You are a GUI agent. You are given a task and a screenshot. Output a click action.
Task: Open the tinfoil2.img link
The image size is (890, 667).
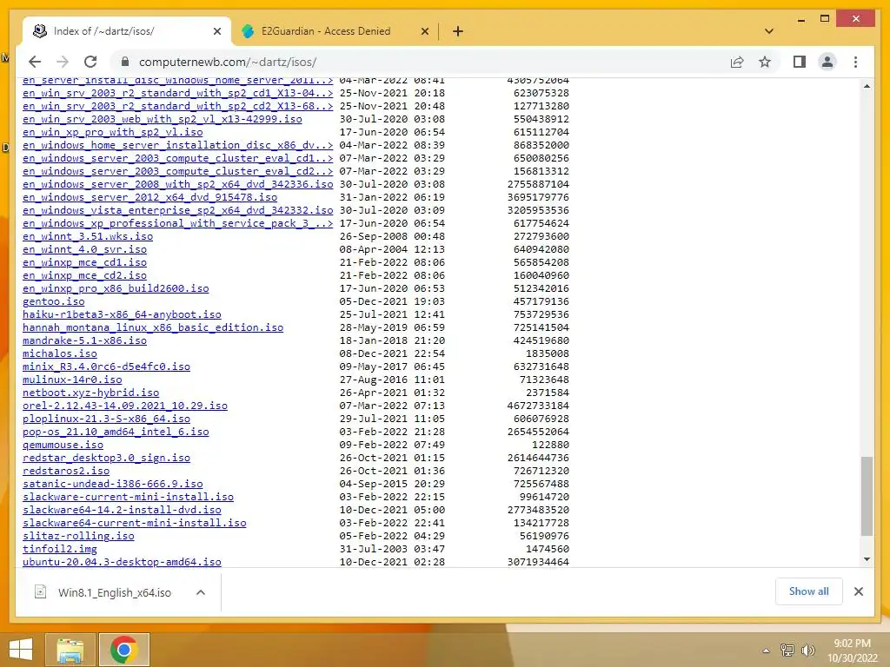click(60, 550)
